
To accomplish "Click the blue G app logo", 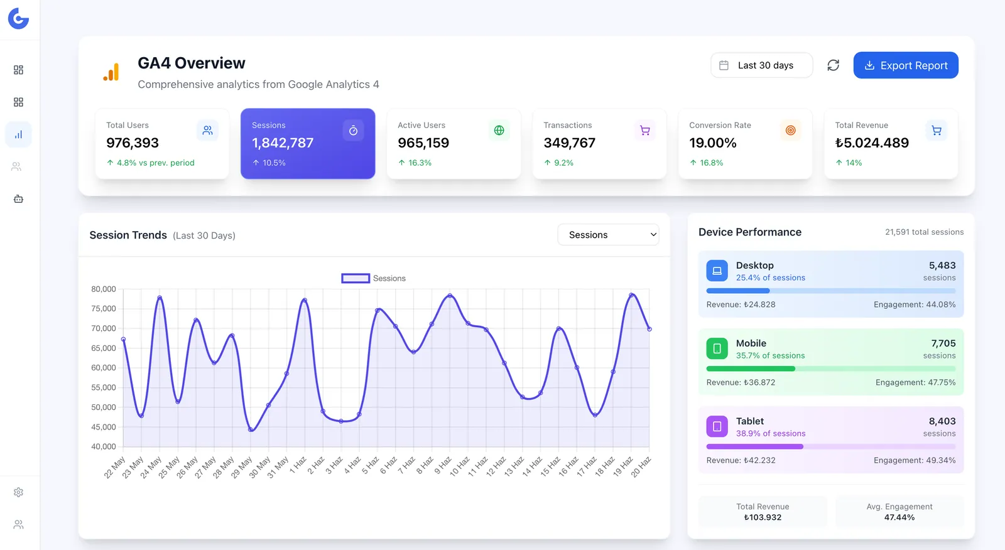I will pyautogui.click(x=18, y=18).
